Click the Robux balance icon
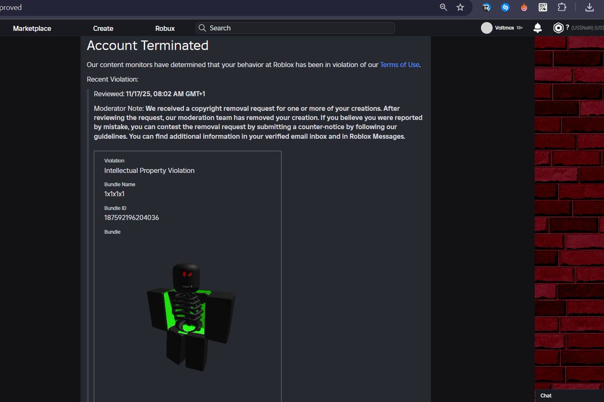Image resolution: width=604 pixels, height=402 pixels. [558, 28]
